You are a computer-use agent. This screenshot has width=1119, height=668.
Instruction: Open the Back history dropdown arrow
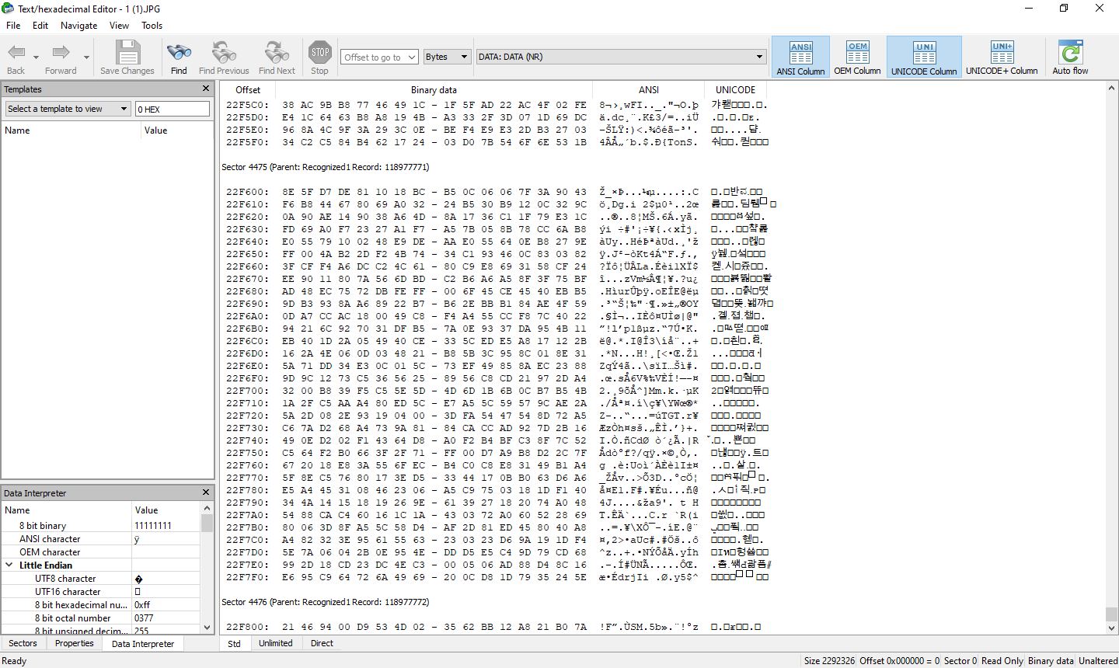[x=36, y=57]
